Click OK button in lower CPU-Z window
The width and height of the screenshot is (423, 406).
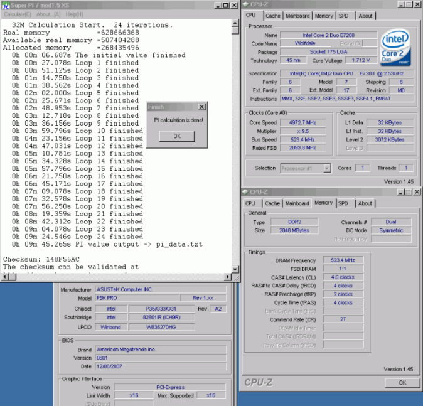[x=402, y=383]
